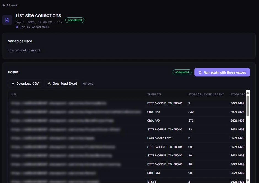The image size is (259, 183).
Task: Click the person icon next to Ran by
Action: (17, 27)
